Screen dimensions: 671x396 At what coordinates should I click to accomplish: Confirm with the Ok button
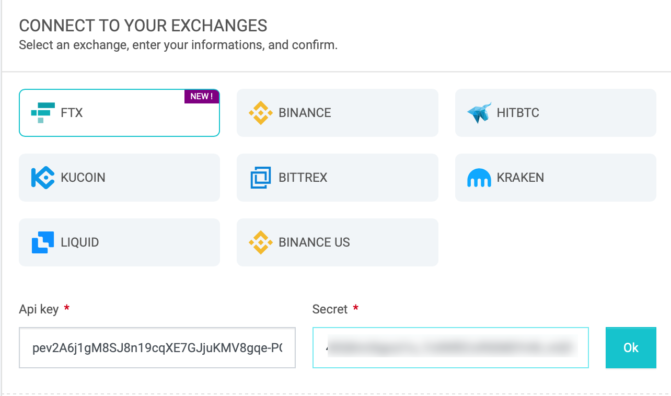pos(631,348)
